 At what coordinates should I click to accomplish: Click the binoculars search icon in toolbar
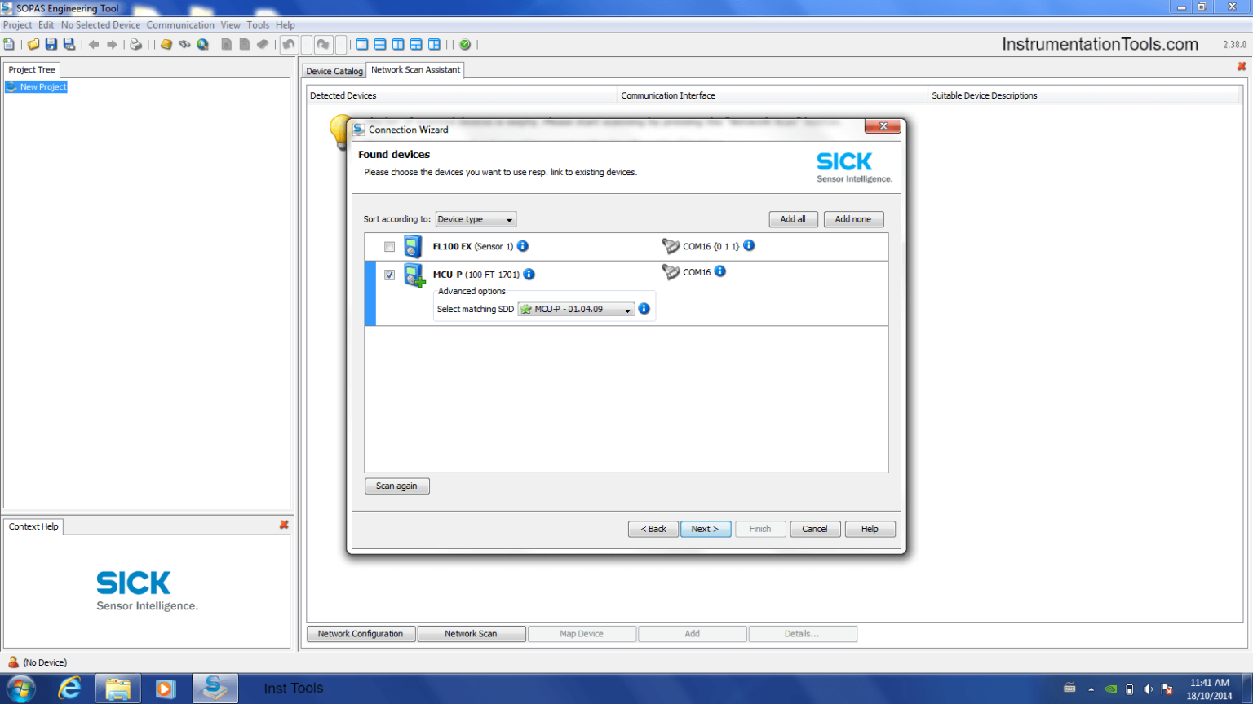(x=184, y=45)
